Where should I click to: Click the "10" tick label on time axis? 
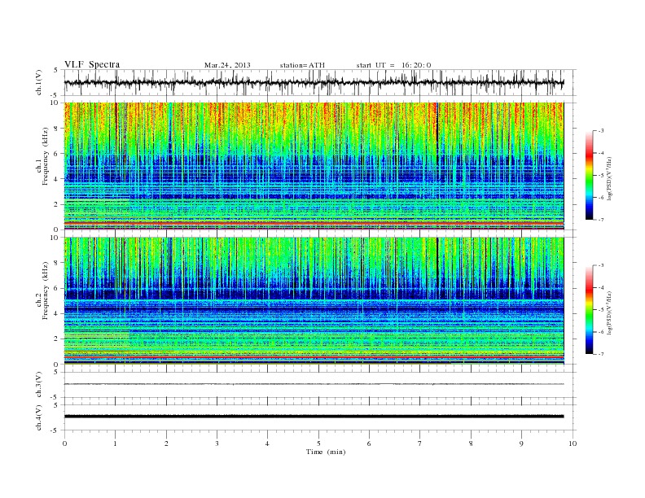coord(573,443)
